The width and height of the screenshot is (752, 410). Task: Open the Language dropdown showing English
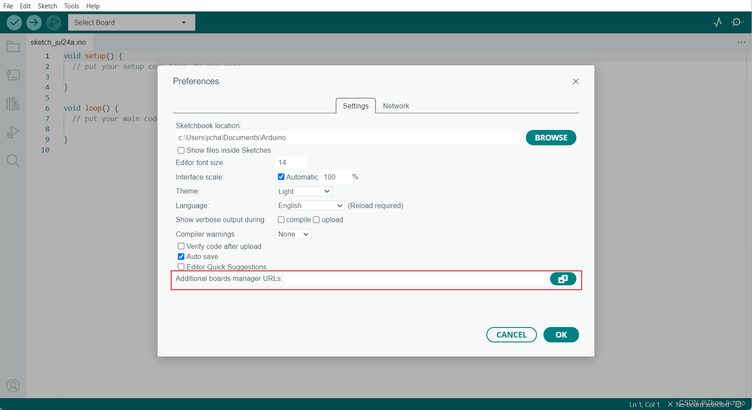(x=310, y=205)
